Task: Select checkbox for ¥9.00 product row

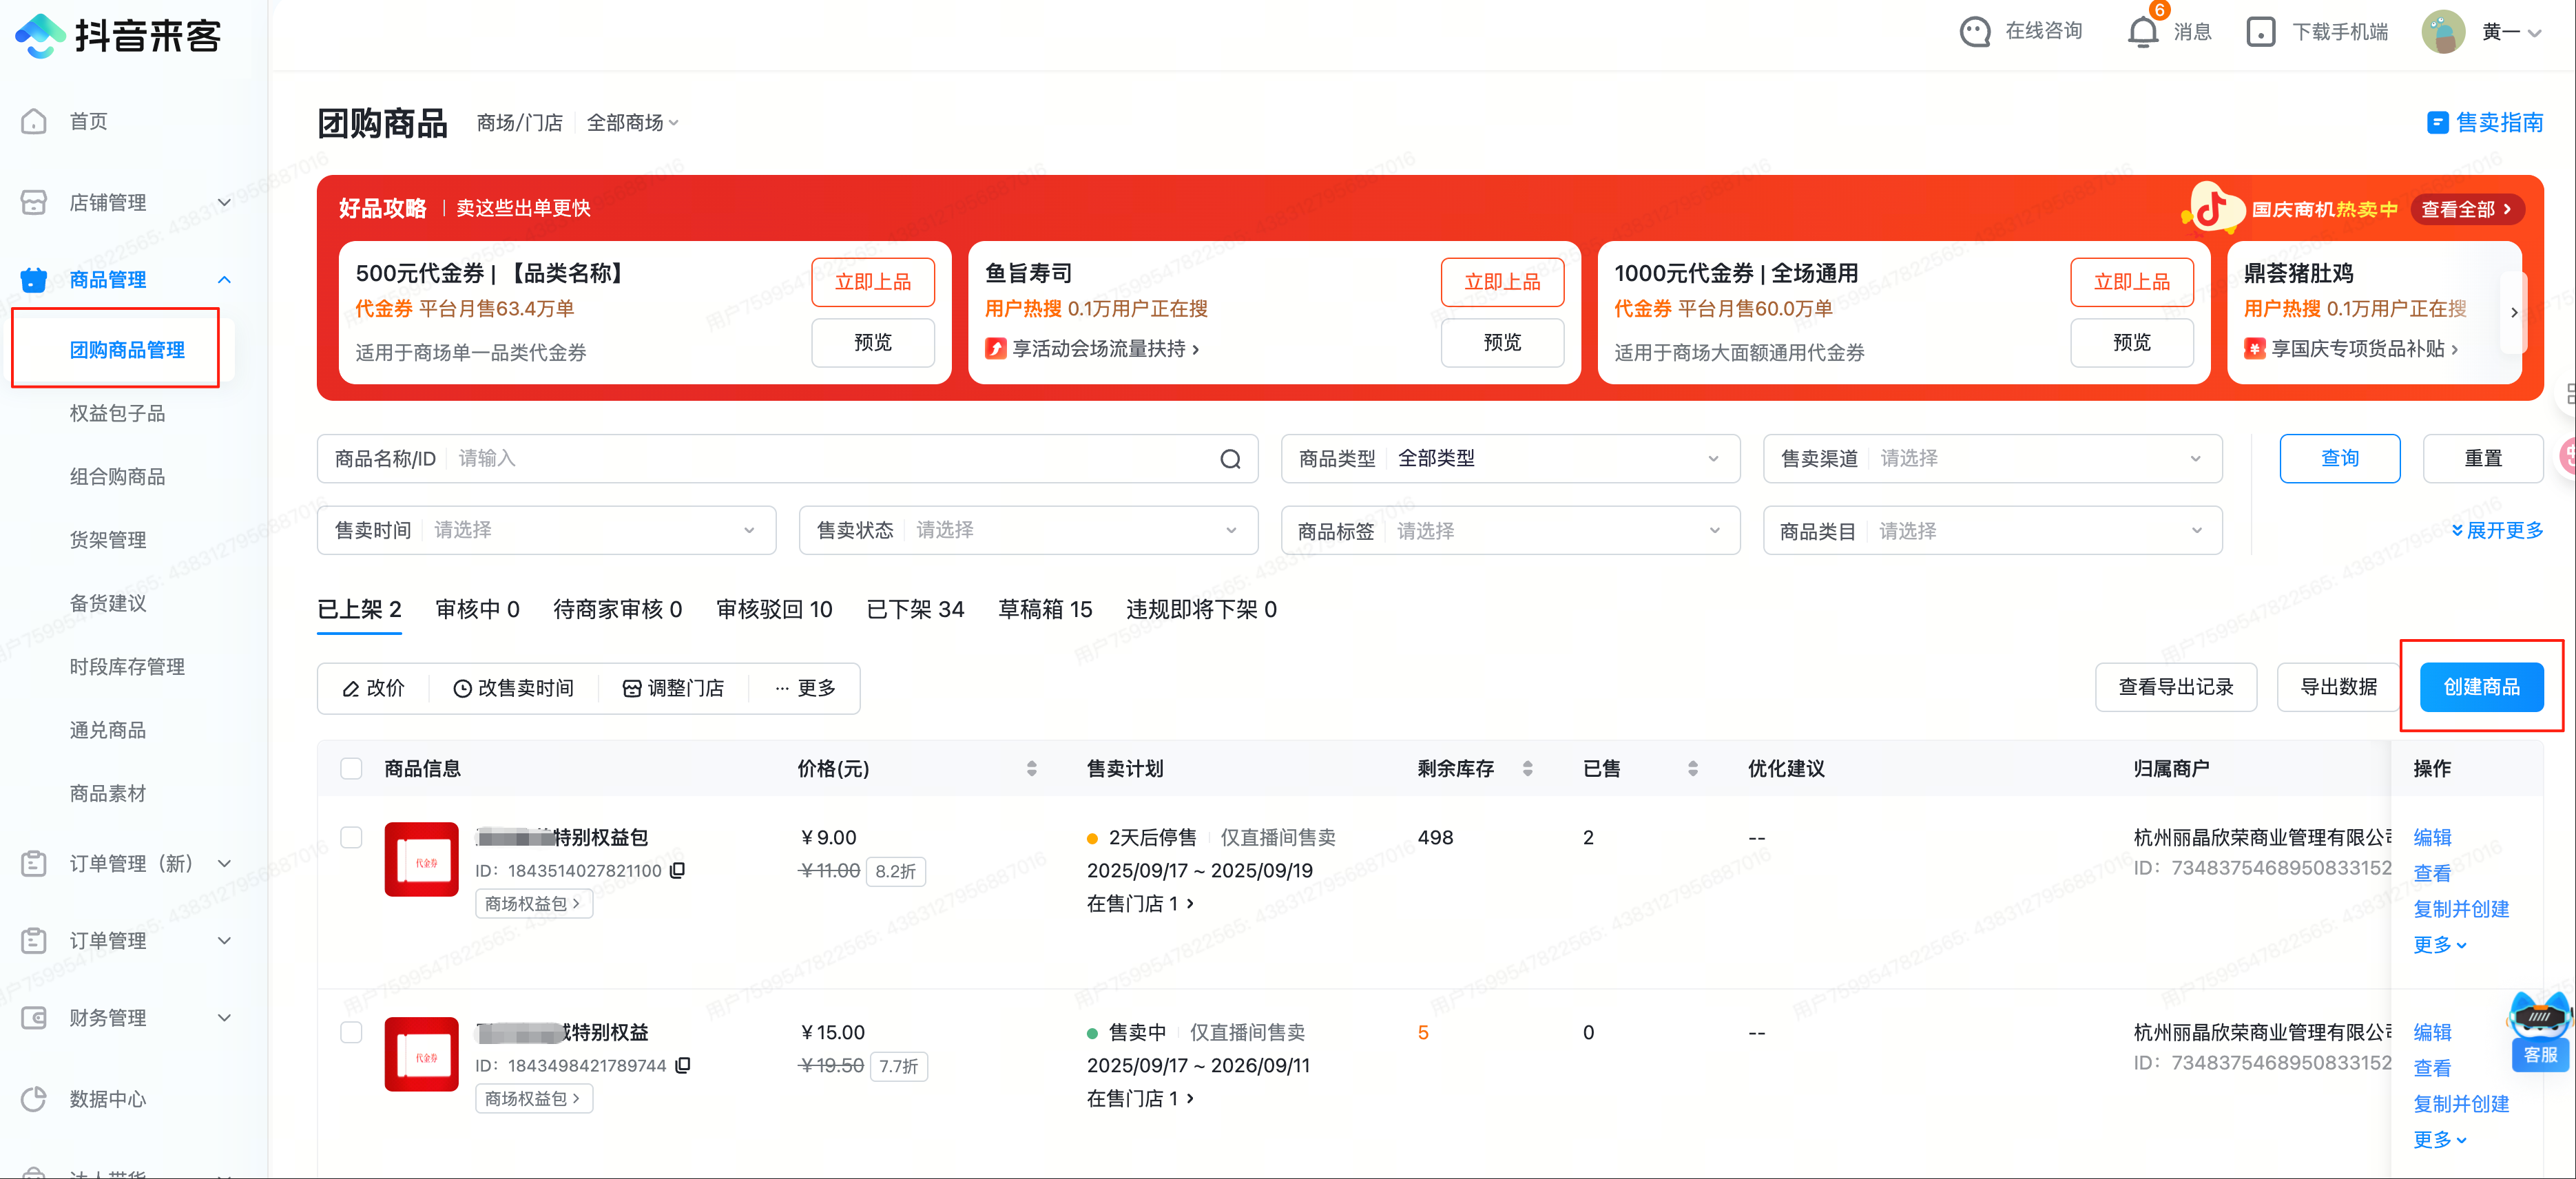Action: coord(351,837)
